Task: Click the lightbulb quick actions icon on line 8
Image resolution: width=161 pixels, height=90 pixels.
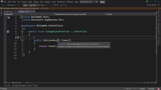Action: [18, 37]
